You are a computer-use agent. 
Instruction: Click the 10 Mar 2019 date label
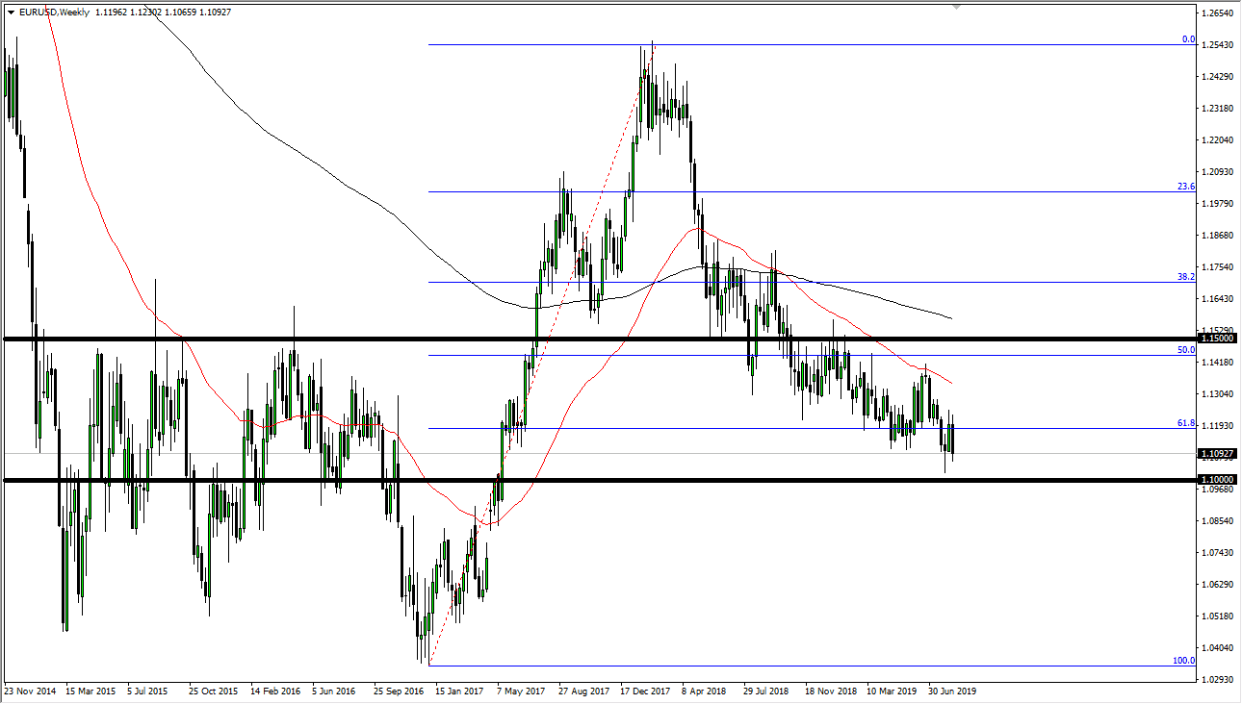tap(891, 691)
